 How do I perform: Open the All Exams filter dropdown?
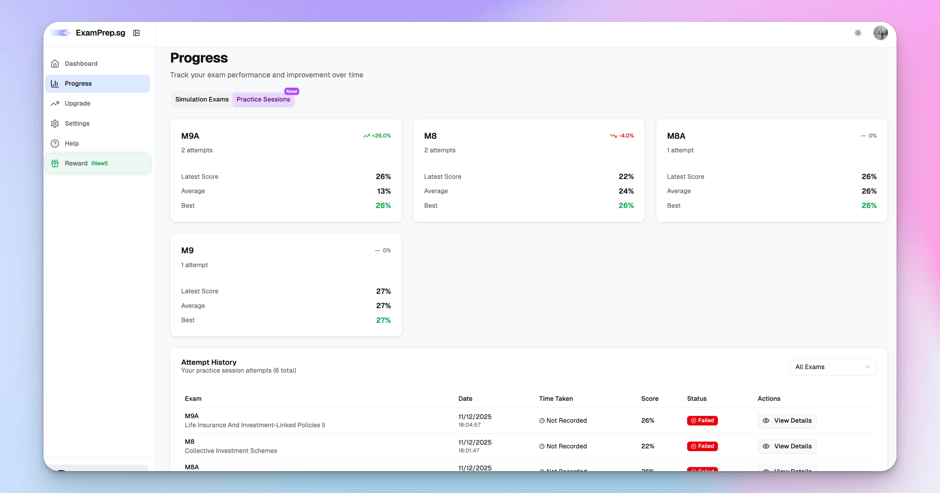coord(833,367)
